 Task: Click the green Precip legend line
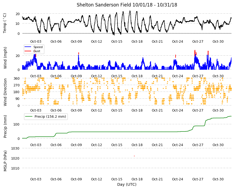29,117
